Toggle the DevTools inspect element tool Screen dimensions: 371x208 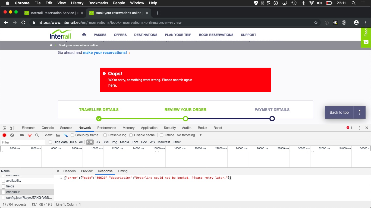pyautogui.click(x=5, y=128)
